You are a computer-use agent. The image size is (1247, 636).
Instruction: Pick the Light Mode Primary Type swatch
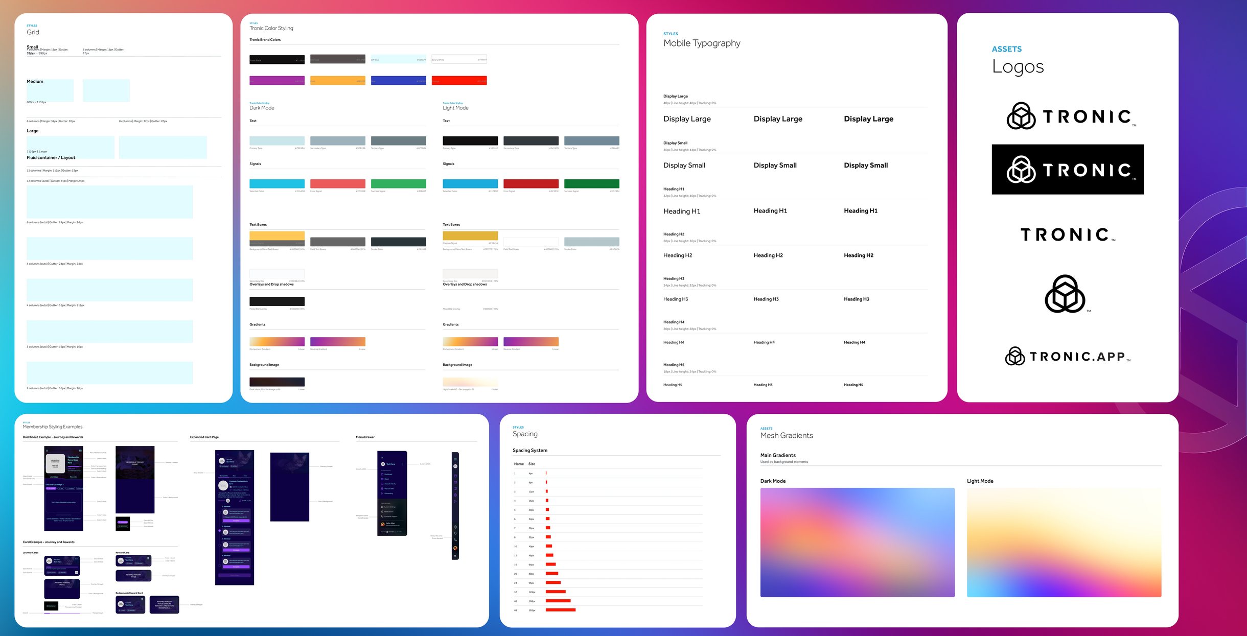[x=470, y=140]
